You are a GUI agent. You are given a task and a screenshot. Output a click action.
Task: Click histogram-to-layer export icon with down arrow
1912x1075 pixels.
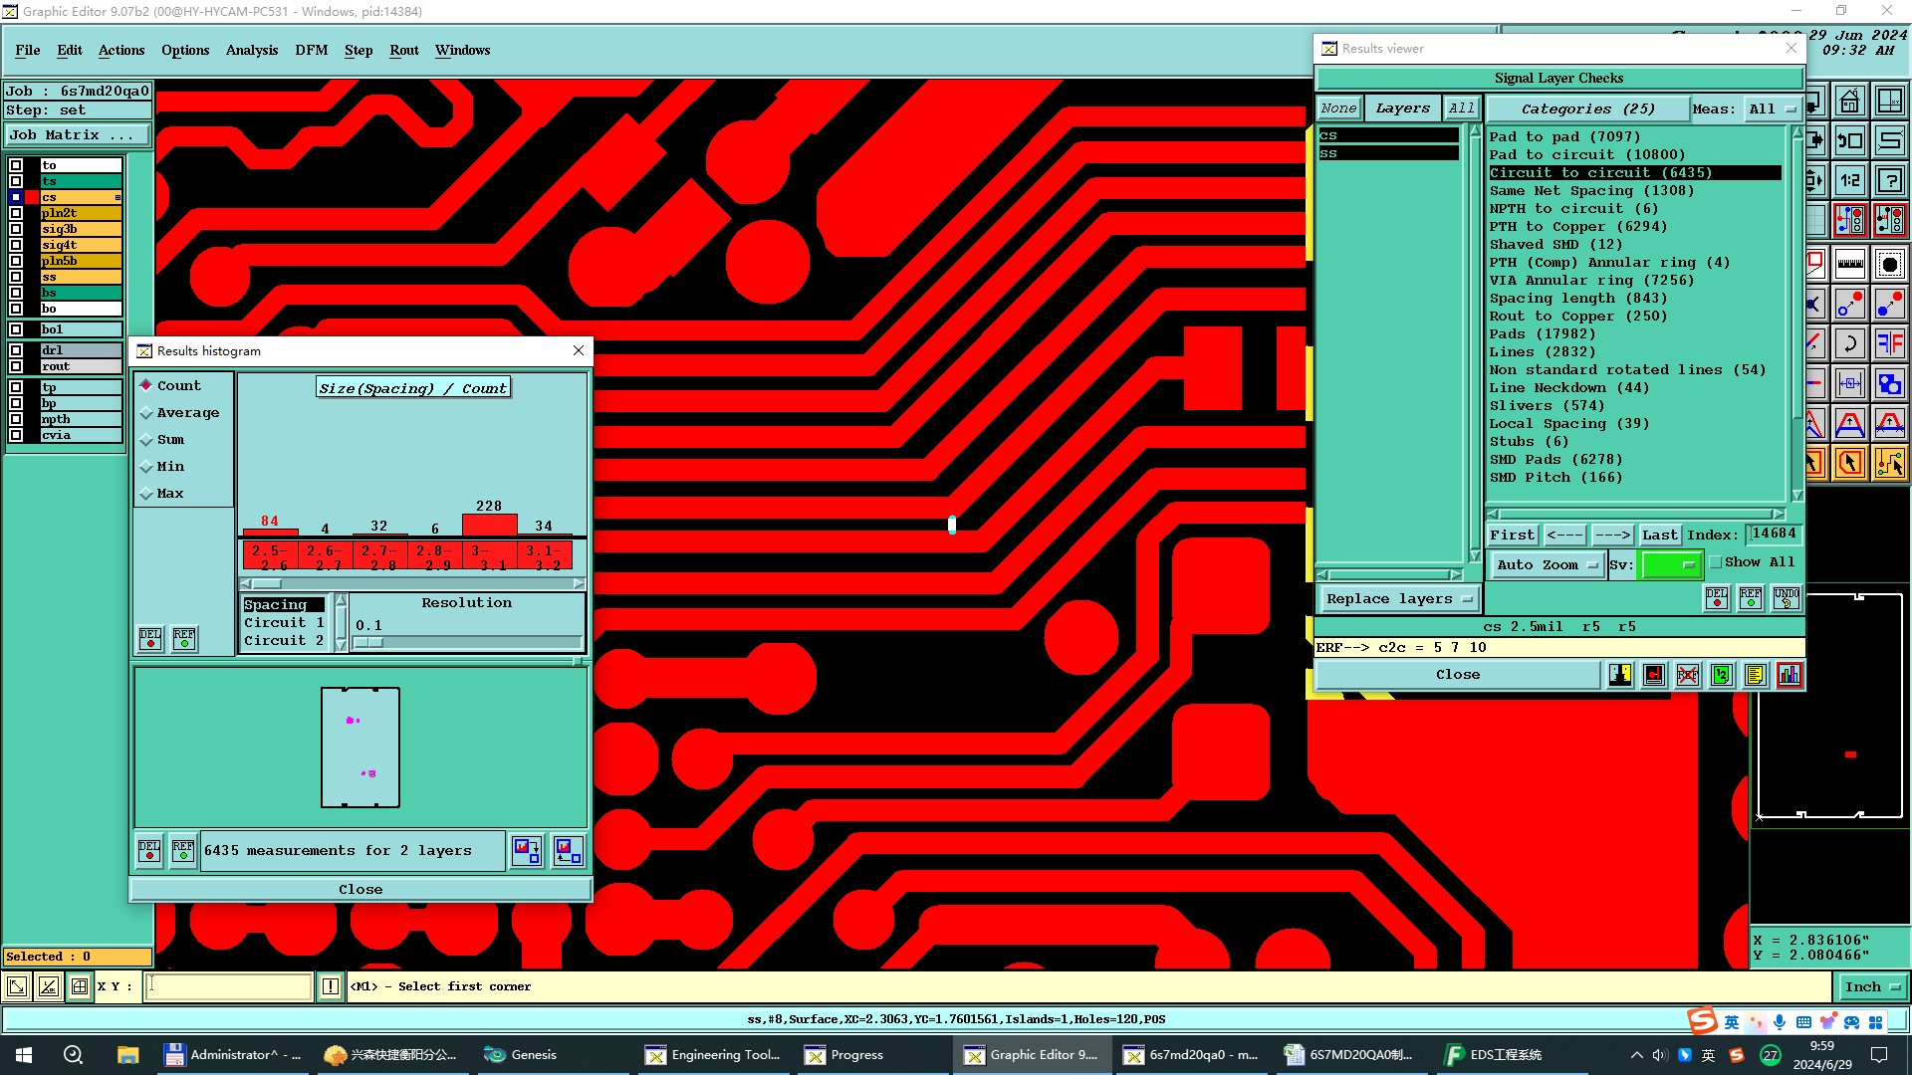(527, 851)
